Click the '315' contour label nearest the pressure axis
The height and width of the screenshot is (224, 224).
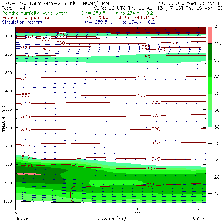click(x=26, y=144)
